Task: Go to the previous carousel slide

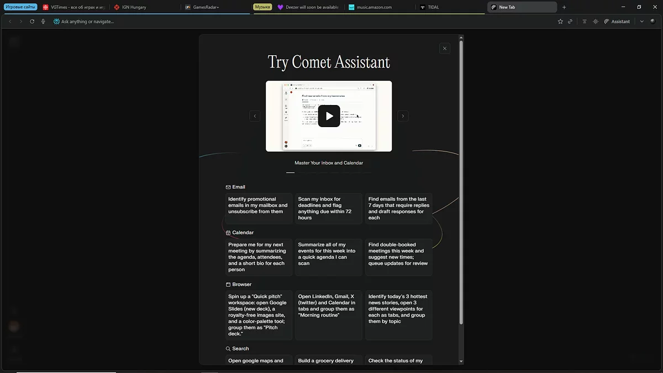Action: click(x=255, y=116)
